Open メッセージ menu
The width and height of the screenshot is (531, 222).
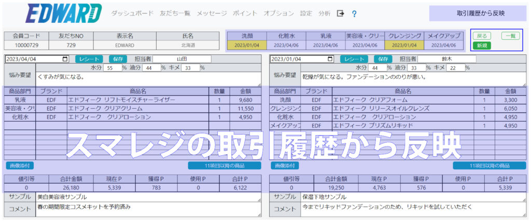pyautogui.click(x=212, y=13)
